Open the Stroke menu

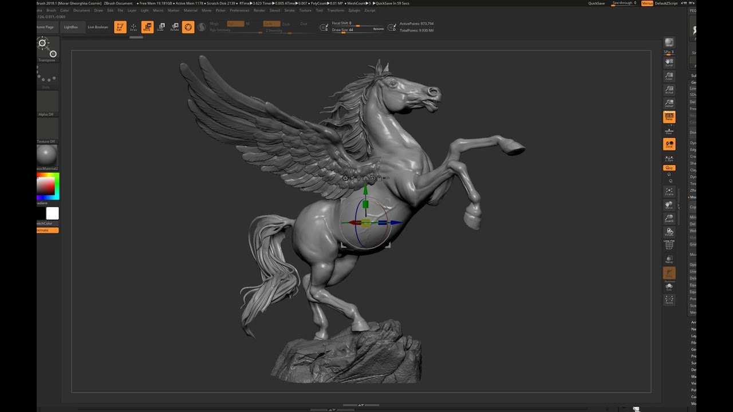point(290,10)
